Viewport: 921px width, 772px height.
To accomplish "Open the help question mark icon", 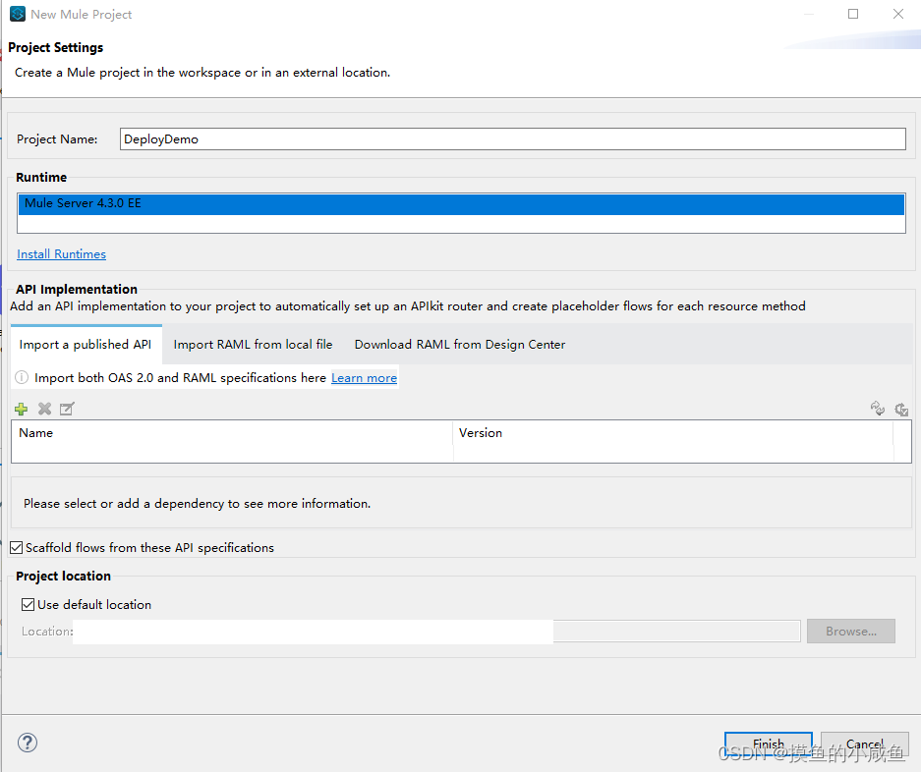I will point(28,743).
